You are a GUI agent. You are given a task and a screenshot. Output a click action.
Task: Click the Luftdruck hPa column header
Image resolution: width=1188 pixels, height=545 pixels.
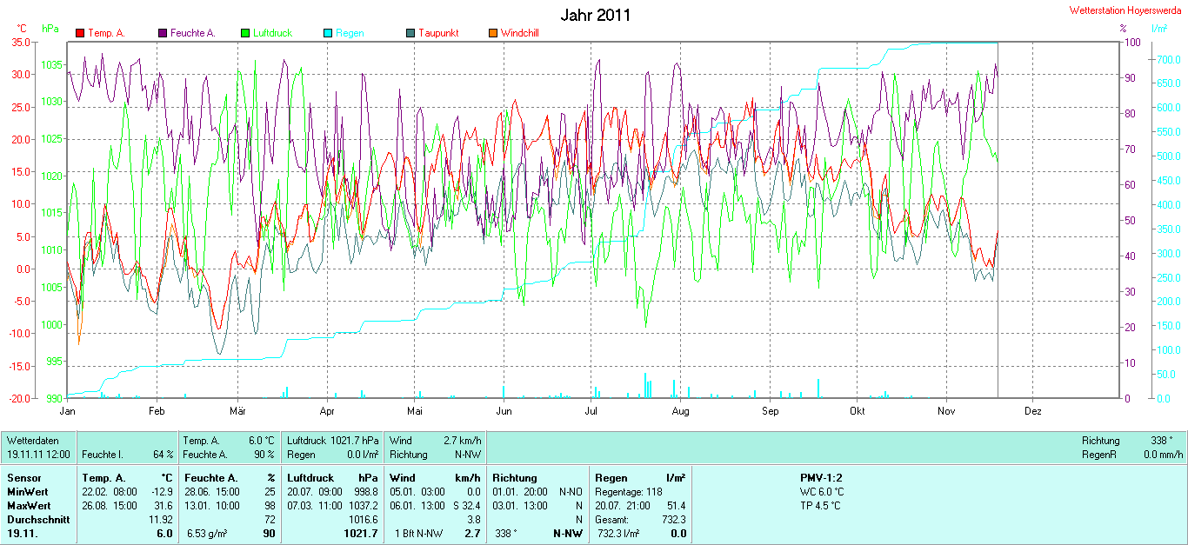coord(332,478)
